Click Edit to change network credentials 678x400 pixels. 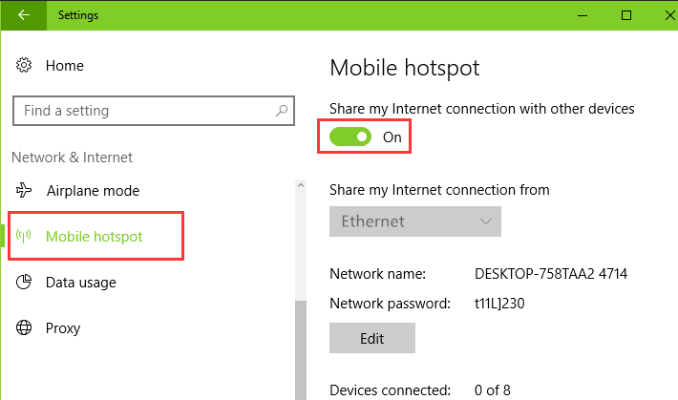click(372, 338)
